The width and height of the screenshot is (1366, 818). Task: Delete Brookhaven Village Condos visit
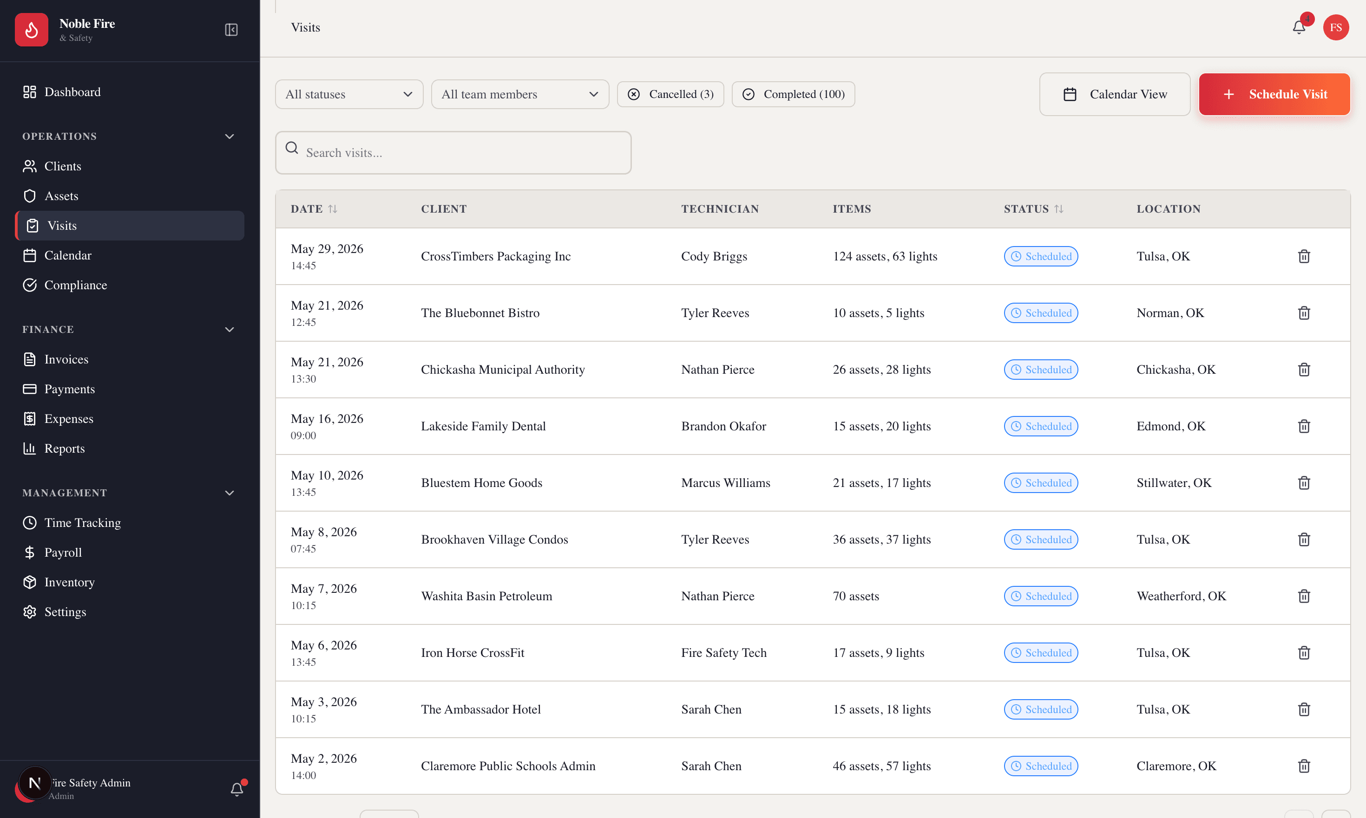point(1304,539)
